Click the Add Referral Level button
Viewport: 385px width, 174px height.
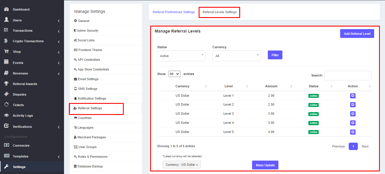tap(357, 34)
